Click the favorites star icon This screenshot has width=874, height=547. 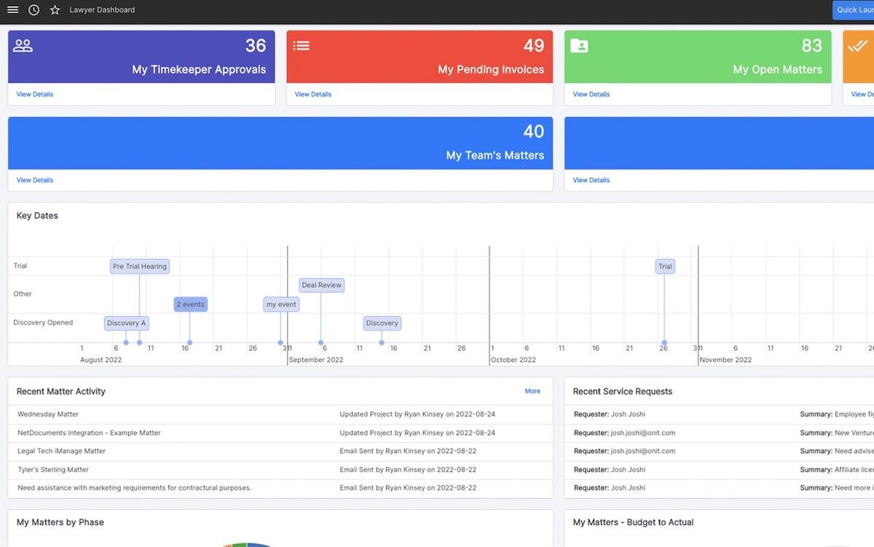point(55,10)
